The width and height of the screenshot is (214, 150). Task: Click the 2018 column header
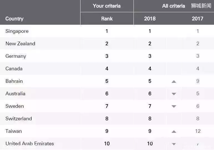tap(150, 19)
